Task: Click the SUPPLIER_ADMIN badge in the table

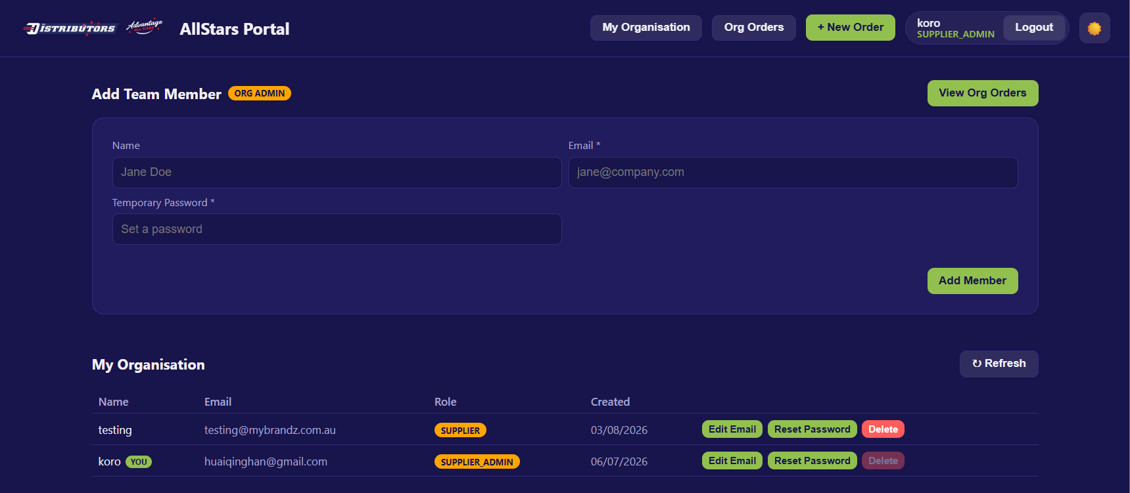Action: (x=477, y=462)
